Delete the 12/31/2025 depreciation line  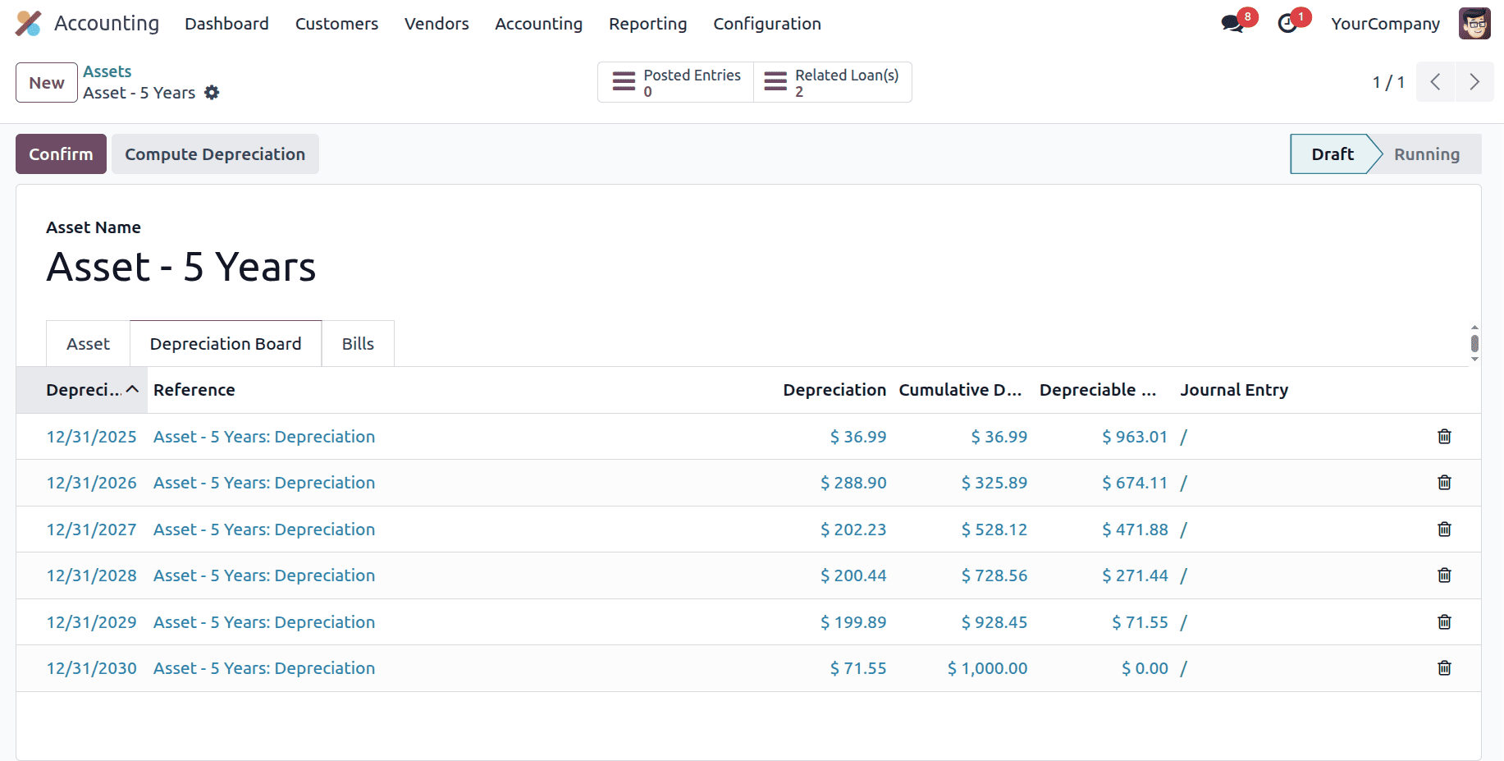click(x=1444, y=437)
